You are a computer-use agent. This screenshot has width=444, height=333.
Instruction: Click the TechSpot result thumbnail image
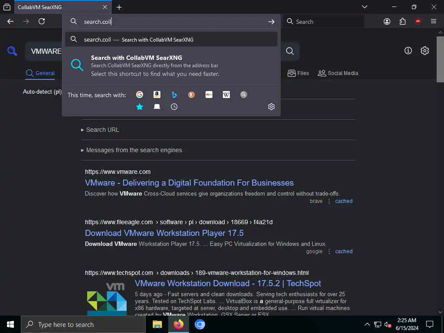[x=107, y=299]
